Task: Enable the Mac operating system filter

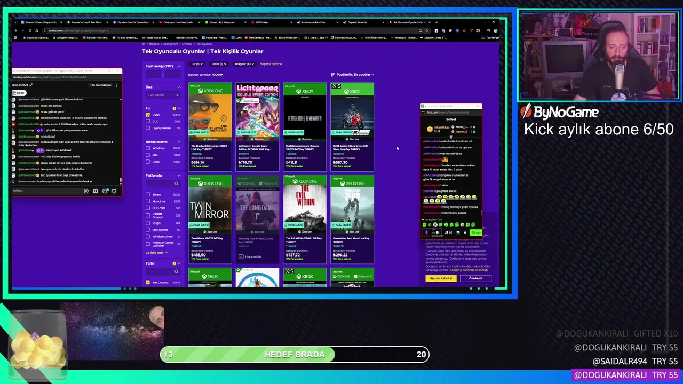Action: point(148,155)
